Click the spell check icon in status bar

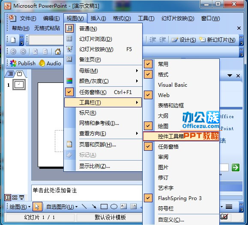pyautogui.click(x=224, y=217)
